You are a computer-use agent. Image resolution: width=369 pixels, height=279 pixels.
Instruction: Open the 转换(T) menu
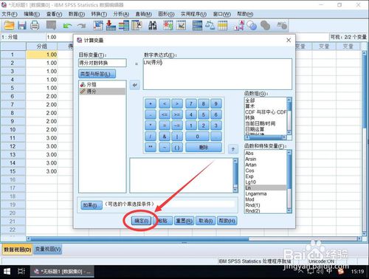click(x=99, y=14)
